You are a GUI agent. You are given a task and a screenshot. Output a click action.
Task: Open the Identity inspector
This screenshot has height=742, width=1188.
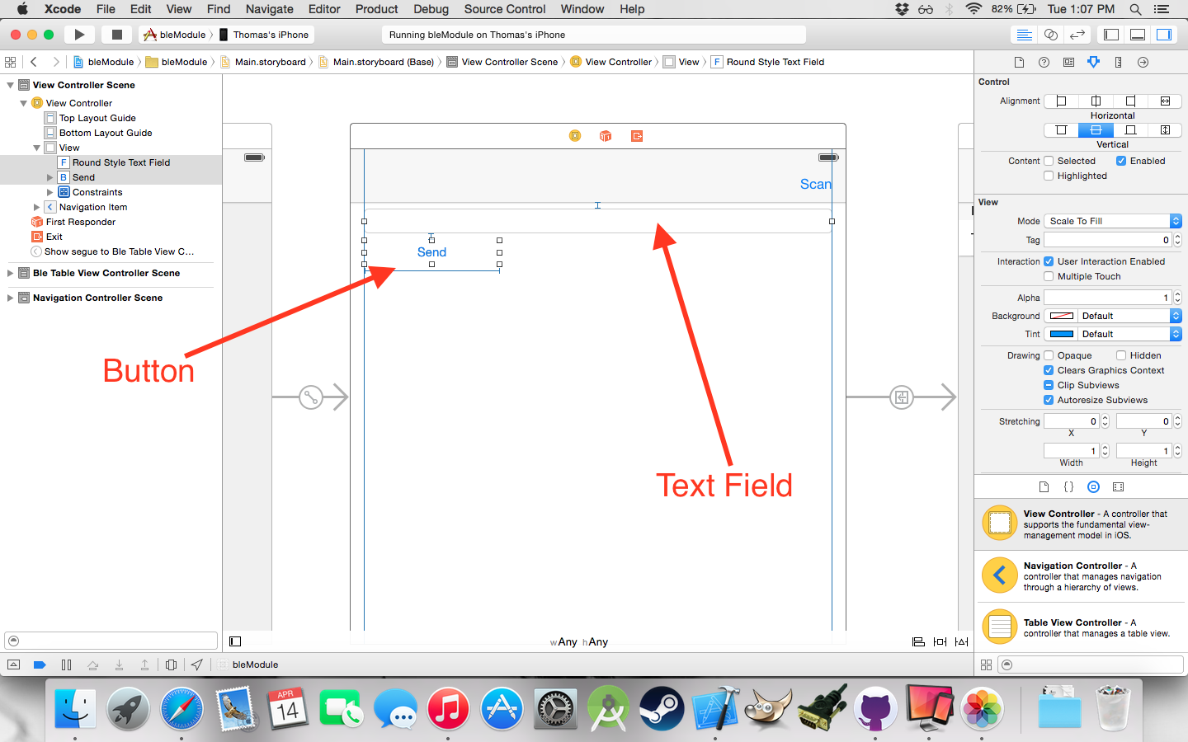[1068, 62]
